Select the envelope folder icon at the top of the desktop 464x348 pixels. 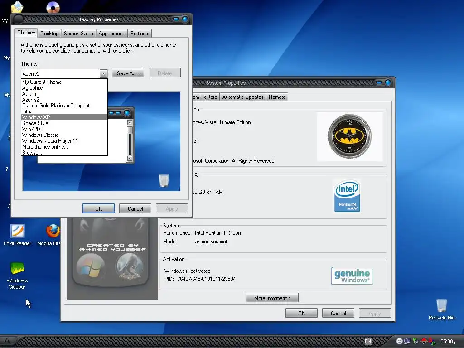tap(17, 7)
